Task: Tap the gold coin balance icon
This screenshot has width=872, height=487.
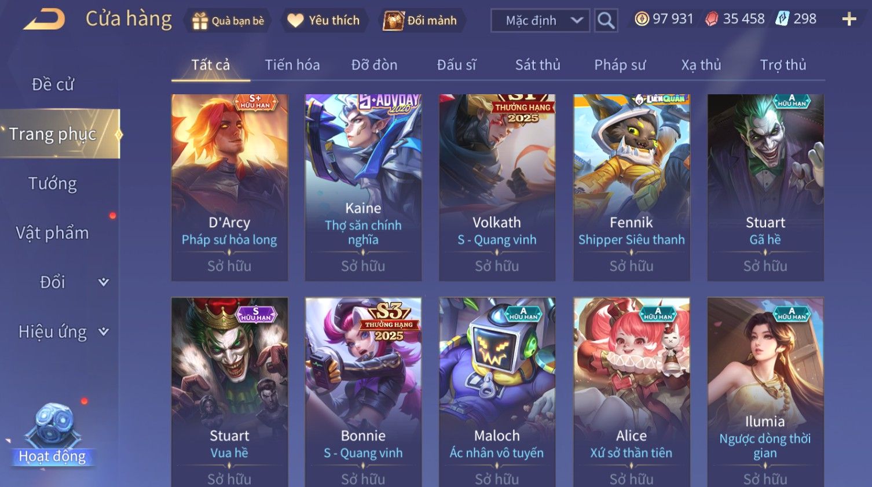Action: coord(642,19)
